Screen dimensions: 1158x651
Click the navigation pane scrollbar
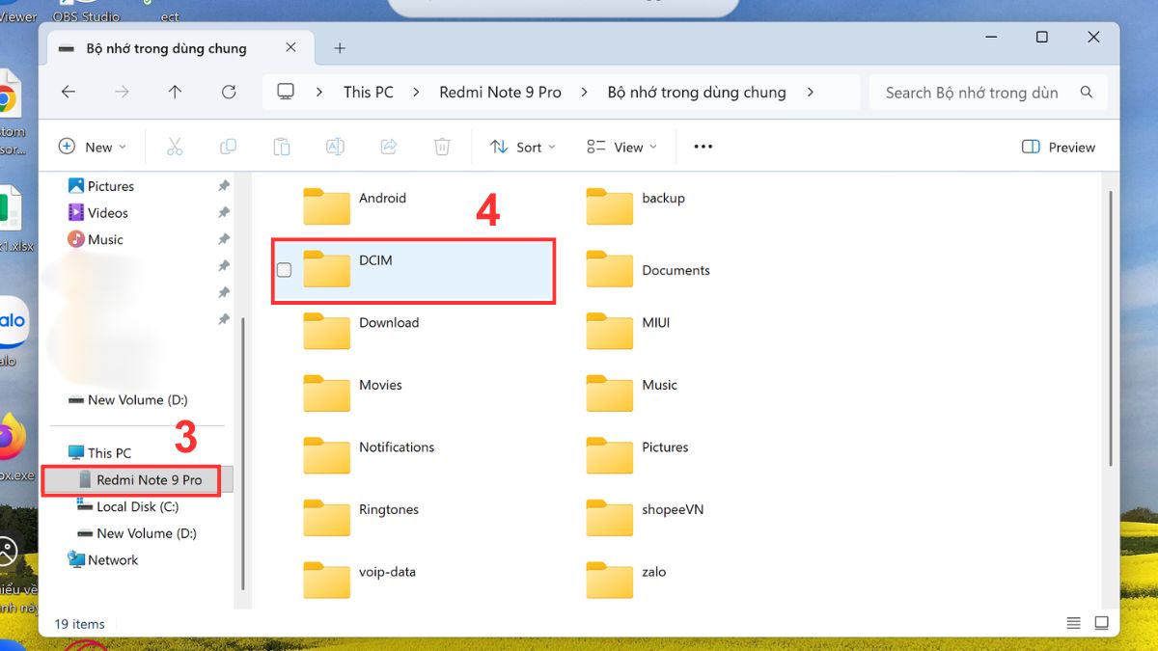click(x=243, y=453)
